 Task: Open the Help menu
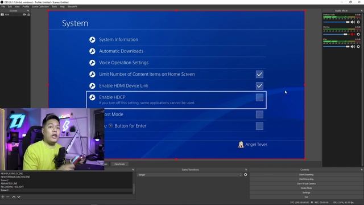coord(62,7)
